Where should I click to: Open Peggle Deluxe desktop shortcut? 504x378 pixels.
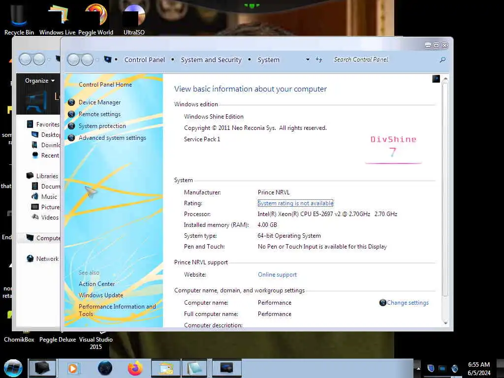pos(58,340)
